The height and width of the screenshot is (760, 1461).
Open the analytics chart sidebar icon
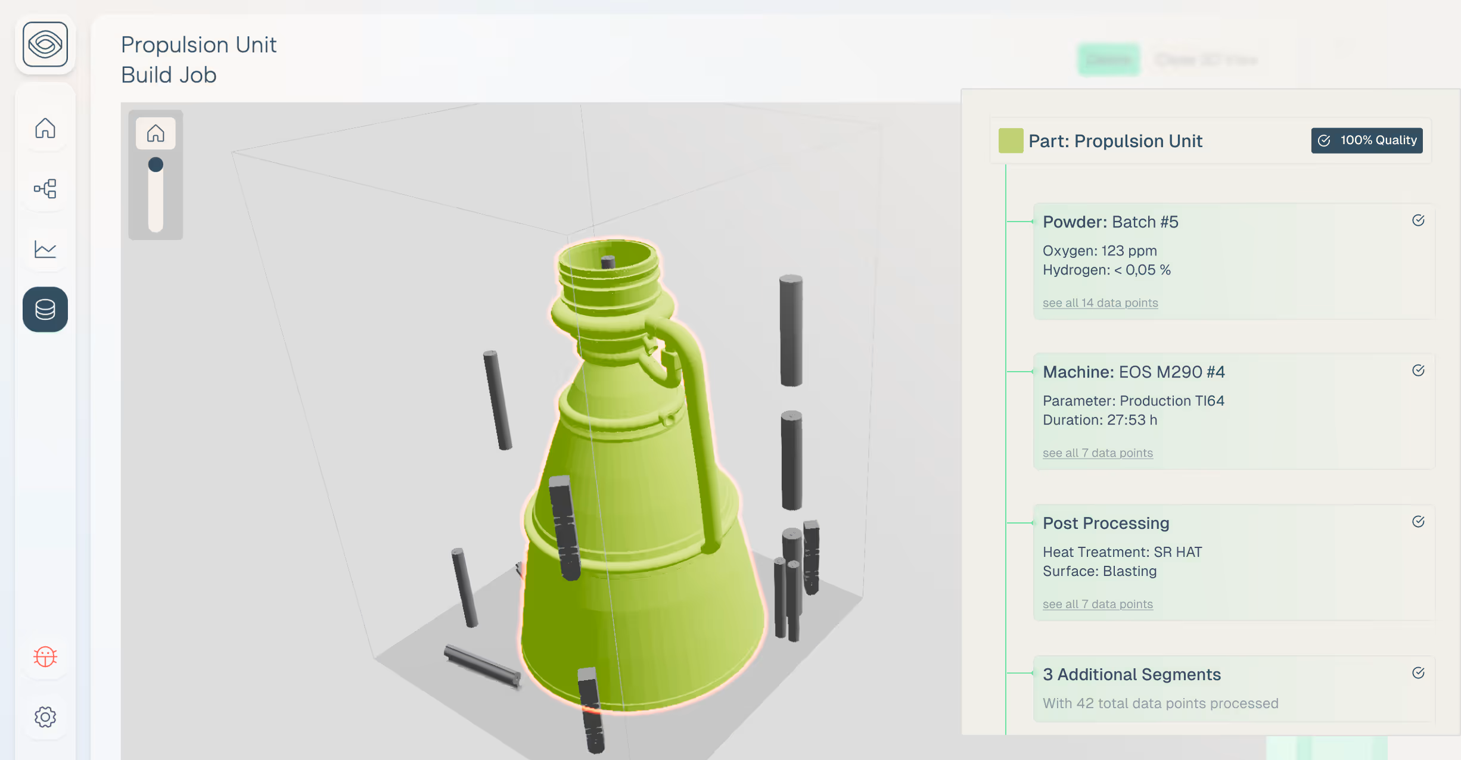pyautogui.click(x=45, y=249)
